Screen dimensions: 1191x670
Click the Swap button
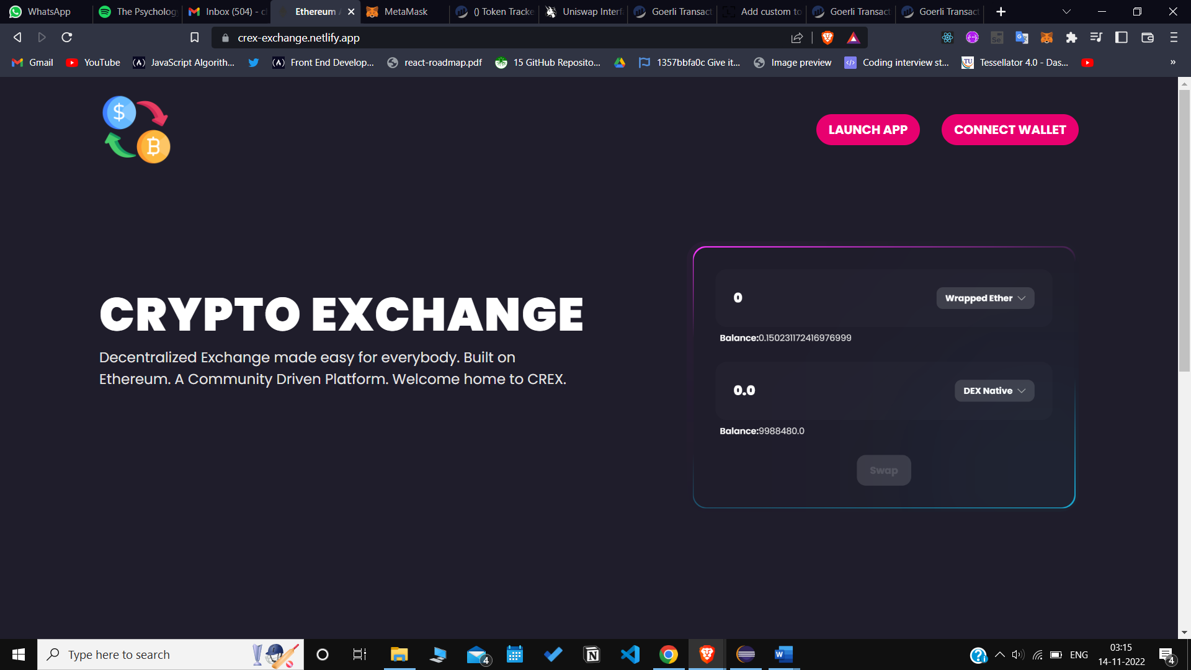(884, 470)
